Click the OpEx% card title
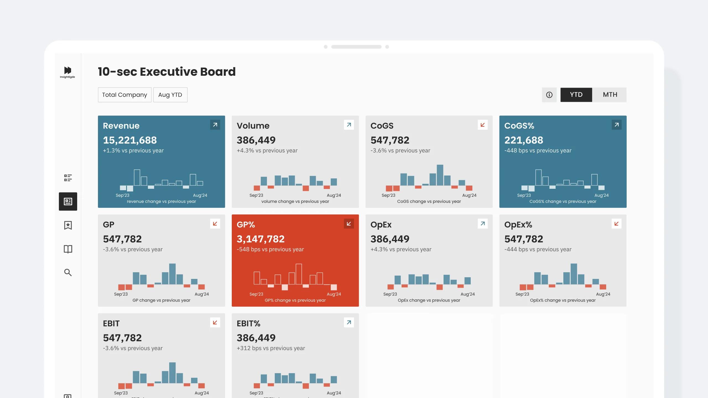The height and width of the screenshot is (398, 708). click(x=518, y=225)
